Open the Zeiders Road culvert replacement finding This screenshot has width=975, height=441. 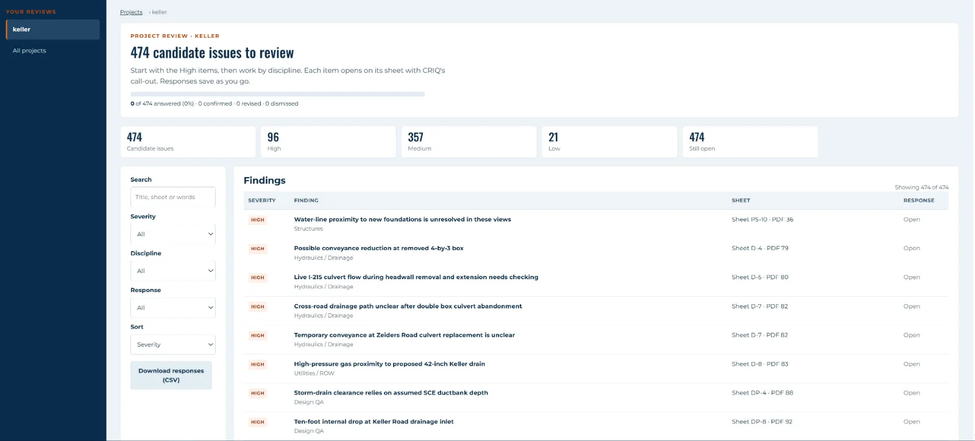click(404, 335)
